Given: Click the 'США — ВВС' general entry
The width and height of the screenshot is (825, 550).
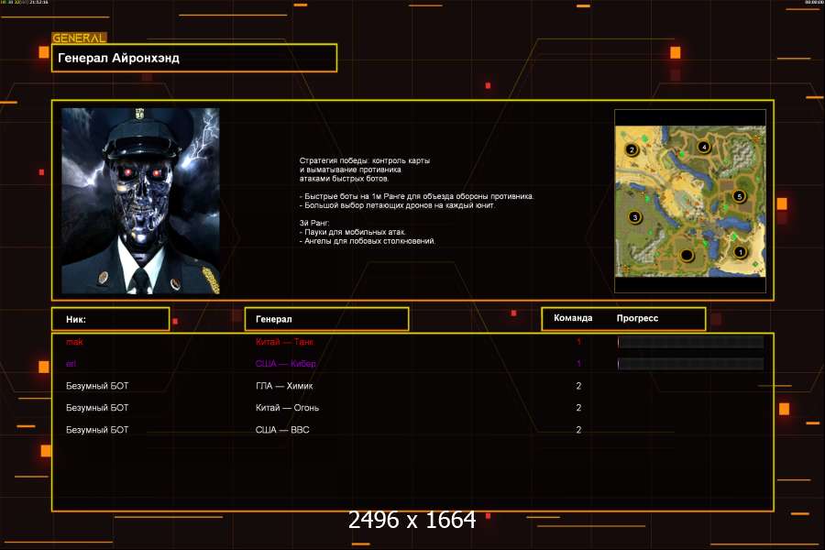Looking at the screenshot, I should coord(282,430).
